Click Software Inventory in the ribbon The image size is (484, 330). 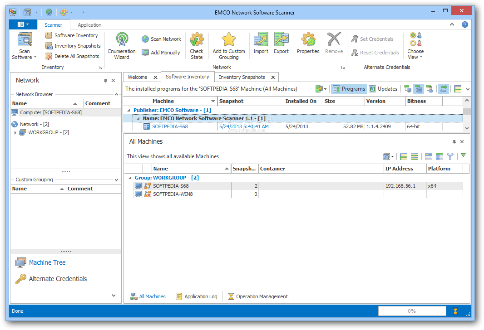(x=72, y=35)
